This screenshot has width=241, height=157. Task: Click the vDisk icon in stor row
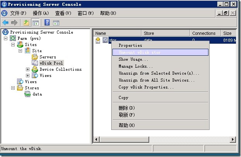(x=105, y=40)
